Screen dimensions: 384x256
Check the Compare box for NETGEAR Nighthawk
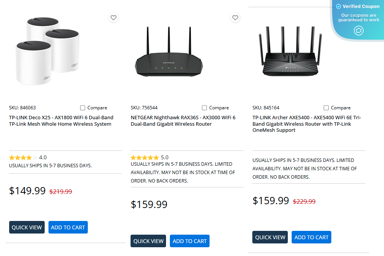coord(204,108)
